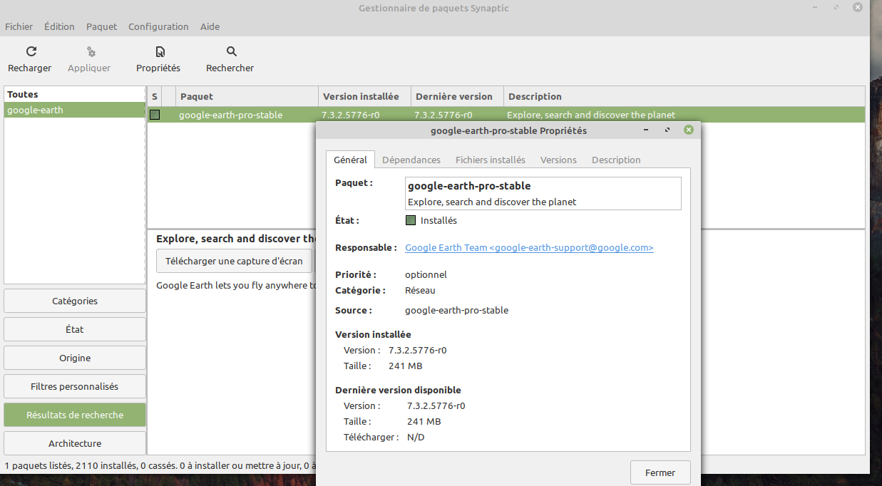Open Propriétés from the toolbar
Screen dimensions: 882x486
[160, 52]
